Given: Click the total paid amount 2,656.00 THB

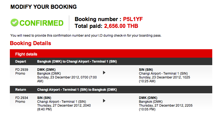Looking at the screenshot, I should [121, 26].
